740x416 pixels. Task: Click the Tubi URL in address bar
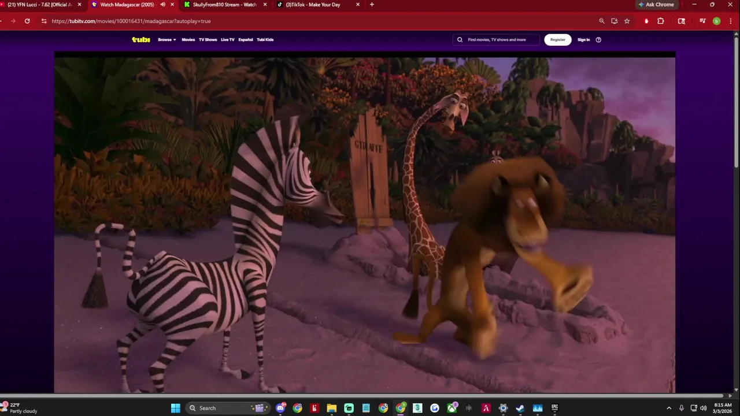tap(131, 21)
